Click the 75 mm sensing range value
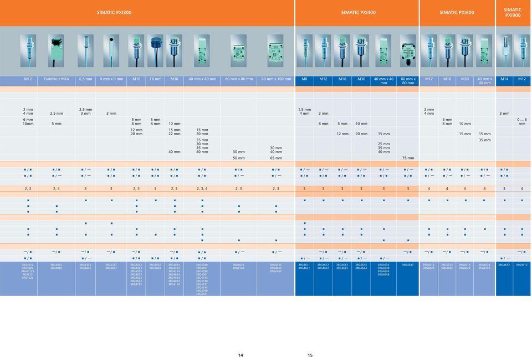Viewport: 532px width, 357px height. pyautogui.click(x=408, y=158)
